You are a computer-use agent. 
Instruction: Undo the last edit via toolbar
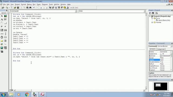coord(34,8)
